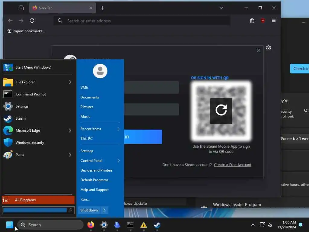
Task: Click the VM6 user name entry
Action: pyautogui.click(x=84, y=87)
